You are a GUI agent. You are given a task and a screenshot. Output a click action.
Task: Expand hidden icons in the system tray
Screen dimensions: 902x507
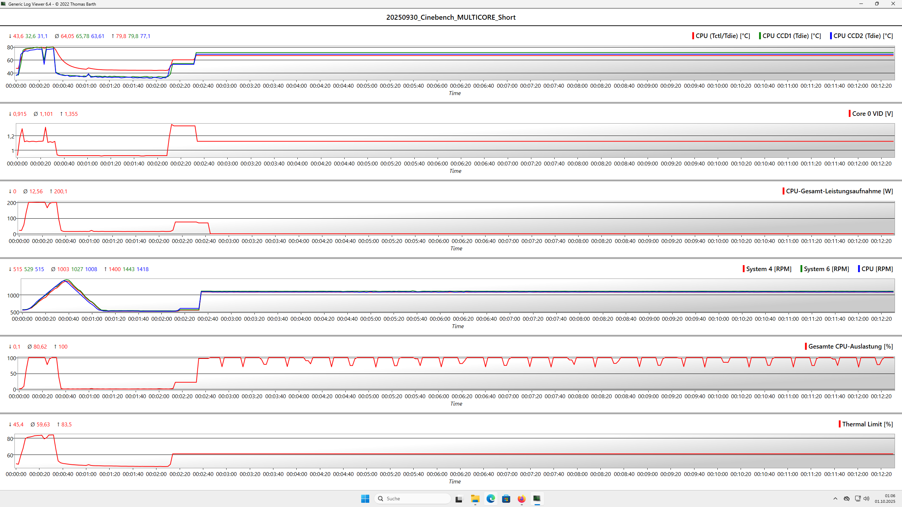835,499
